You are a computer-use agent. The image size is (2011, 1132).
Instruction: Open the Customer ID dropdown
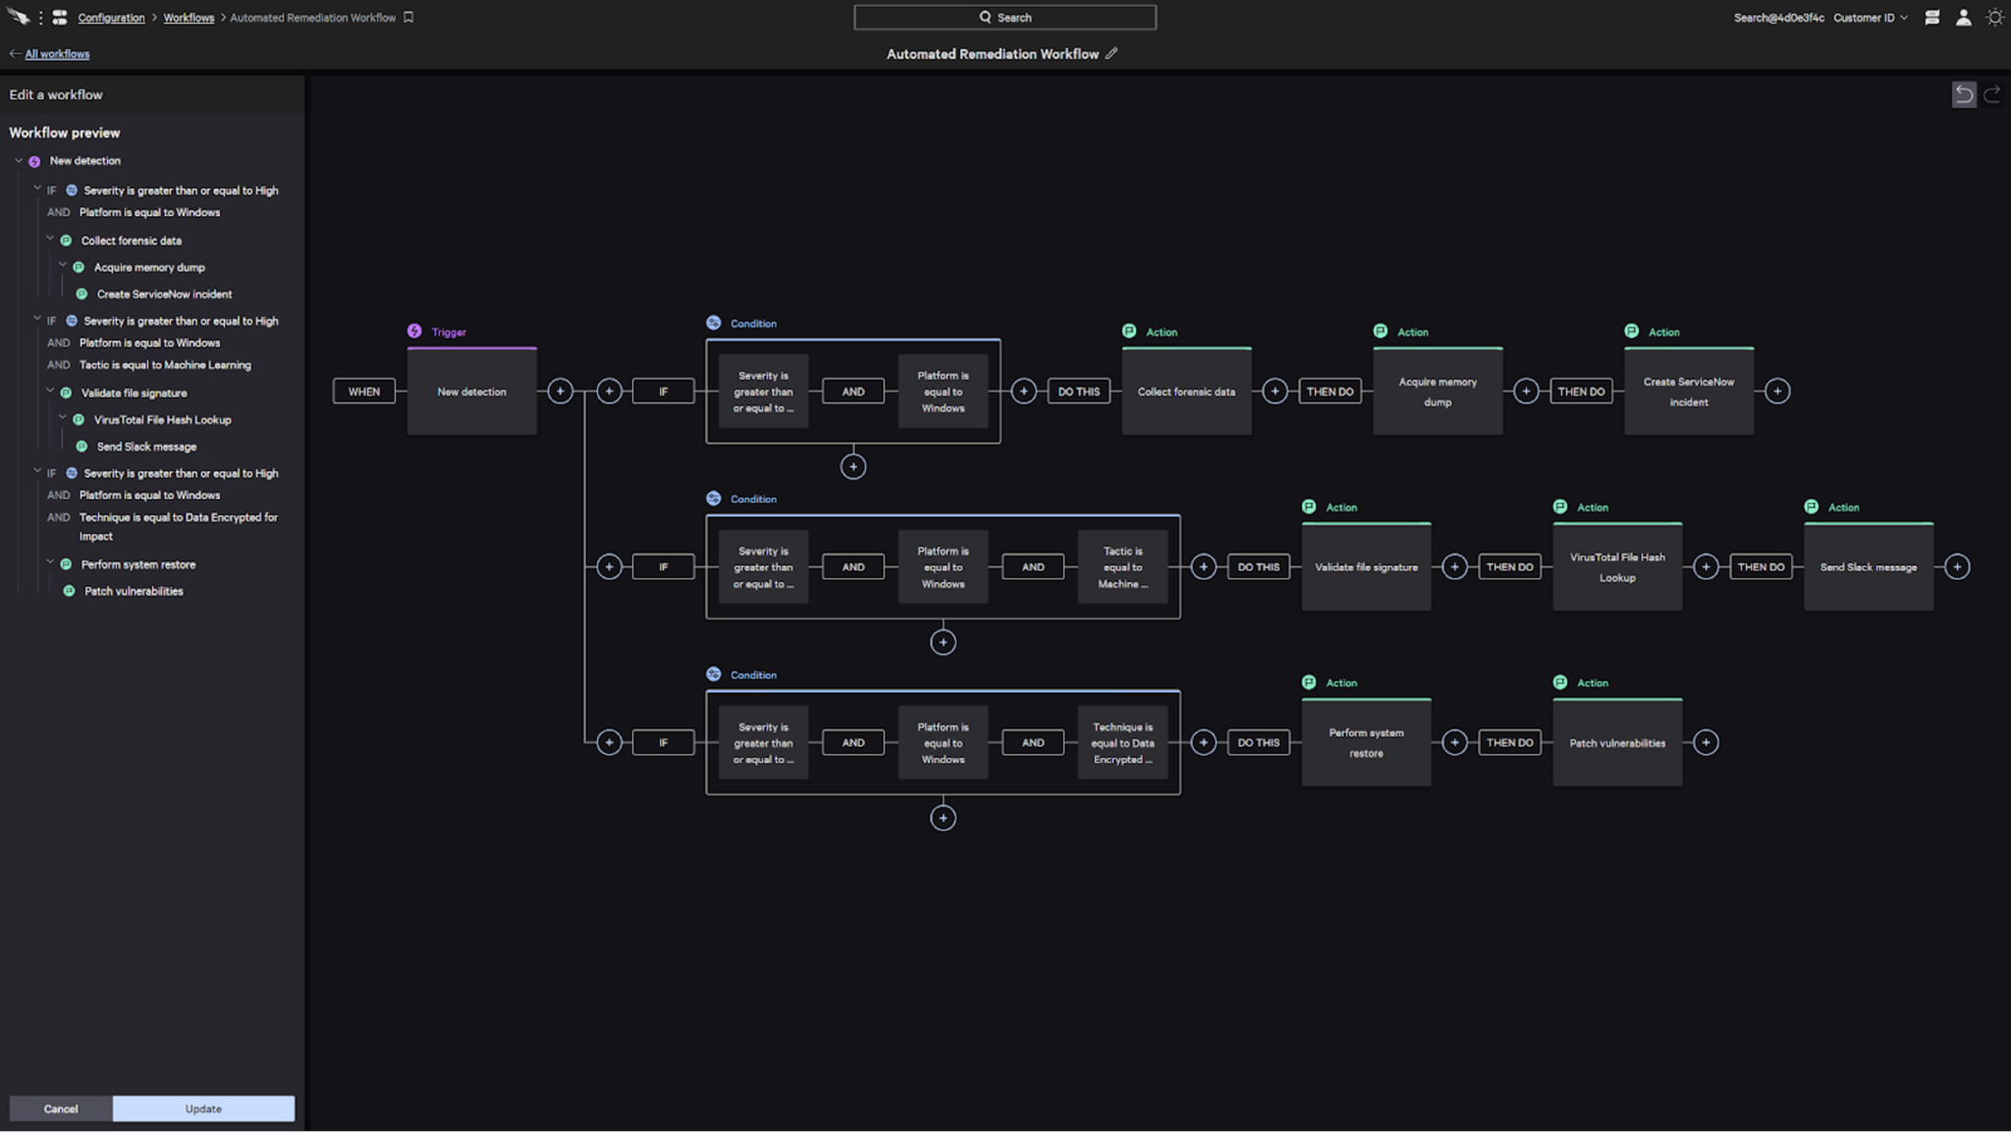[x=1870, y=18]
